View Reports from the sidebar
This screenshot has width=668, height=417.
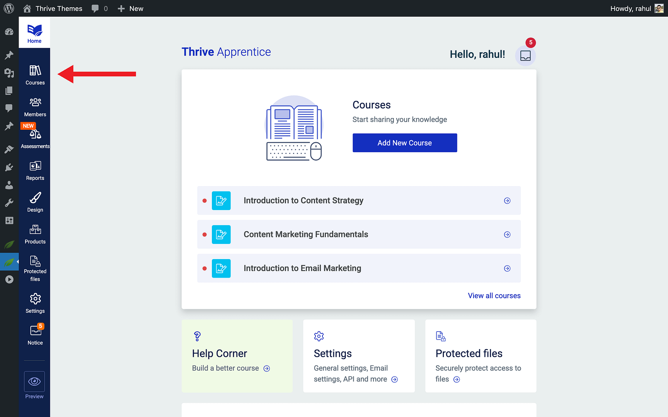click(34, 170)
